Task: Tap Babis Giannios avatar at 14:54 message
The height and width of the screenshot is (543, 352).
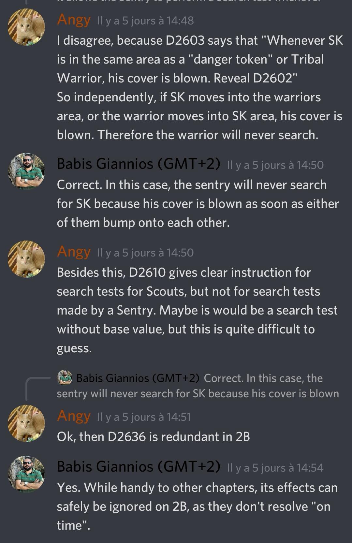Action: [x=26, y=474]
